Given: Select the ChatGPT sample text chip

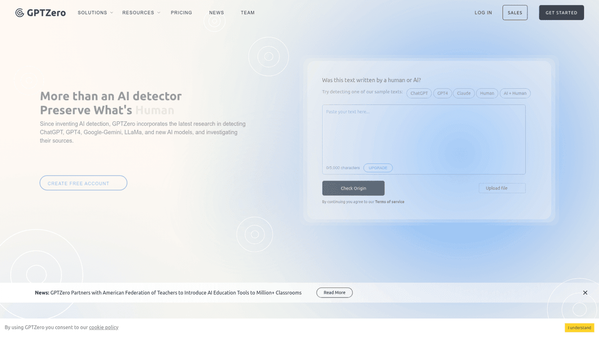Looking at the screenshot, I should coord(419,93).
